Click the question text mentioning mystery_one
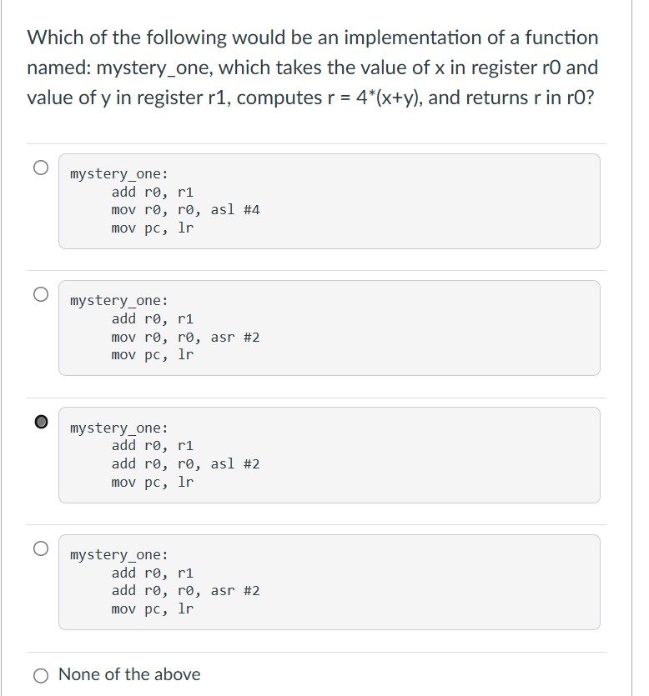Viewport: 649px width, 696px height. tap(313, 67)
